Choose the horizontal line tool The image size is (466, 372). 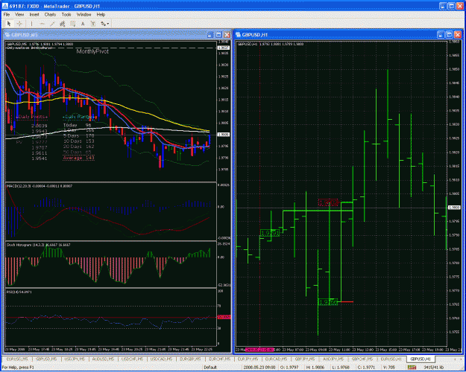tap(42, 24)
